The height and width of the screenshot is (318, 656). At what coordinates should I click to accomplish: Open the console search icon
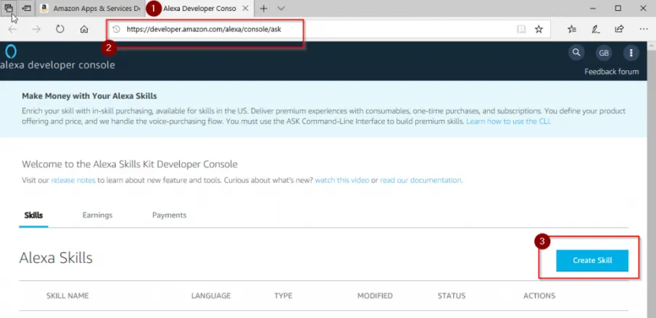point(576,53)
